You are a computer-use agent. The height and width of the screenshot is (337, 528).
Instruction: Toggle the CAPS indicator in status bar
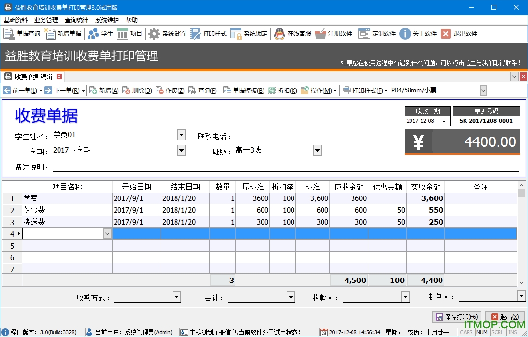point(467,332)
